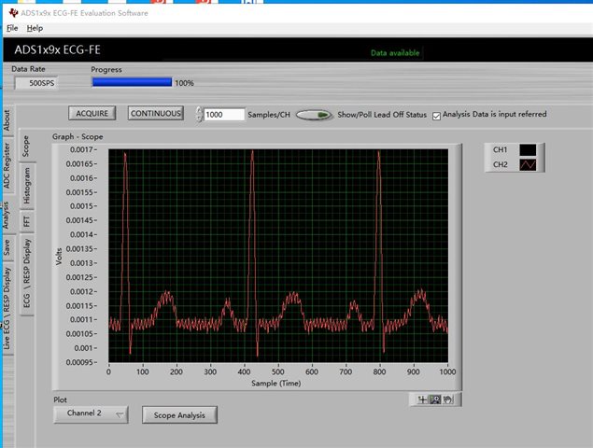
Task: Select the Scope inner tab
Action: [x=26, y=146]
